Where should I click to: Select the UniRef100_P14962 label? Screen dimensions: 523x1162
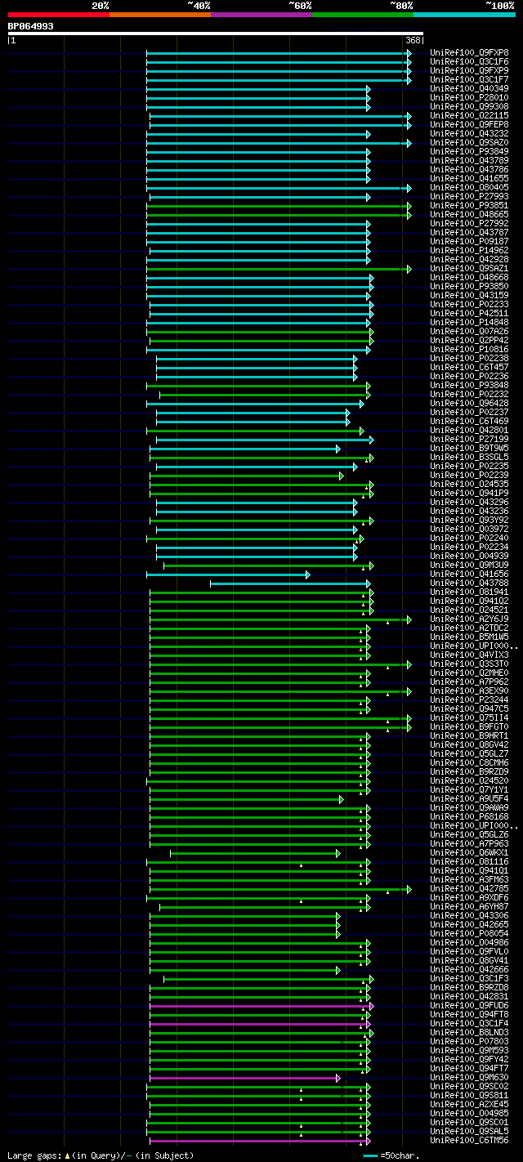(469, 250)
